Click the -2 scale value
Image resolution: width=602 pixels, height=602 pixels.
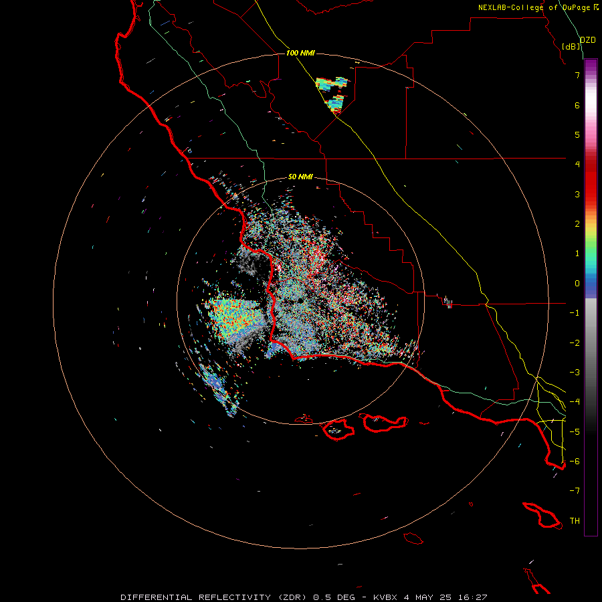(x=575, y=343)
